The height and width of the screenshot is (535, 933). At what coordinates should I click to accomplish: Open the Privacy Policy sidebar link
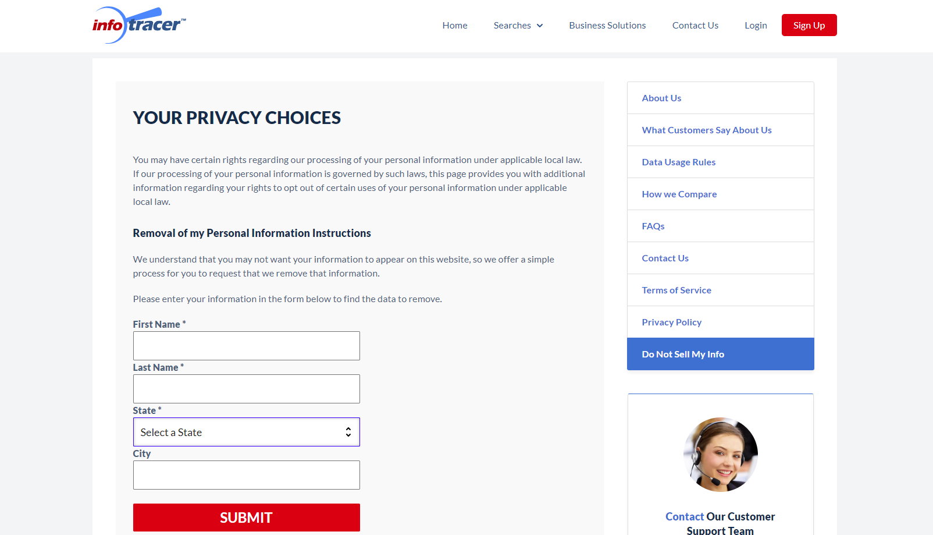coord(671,322)
